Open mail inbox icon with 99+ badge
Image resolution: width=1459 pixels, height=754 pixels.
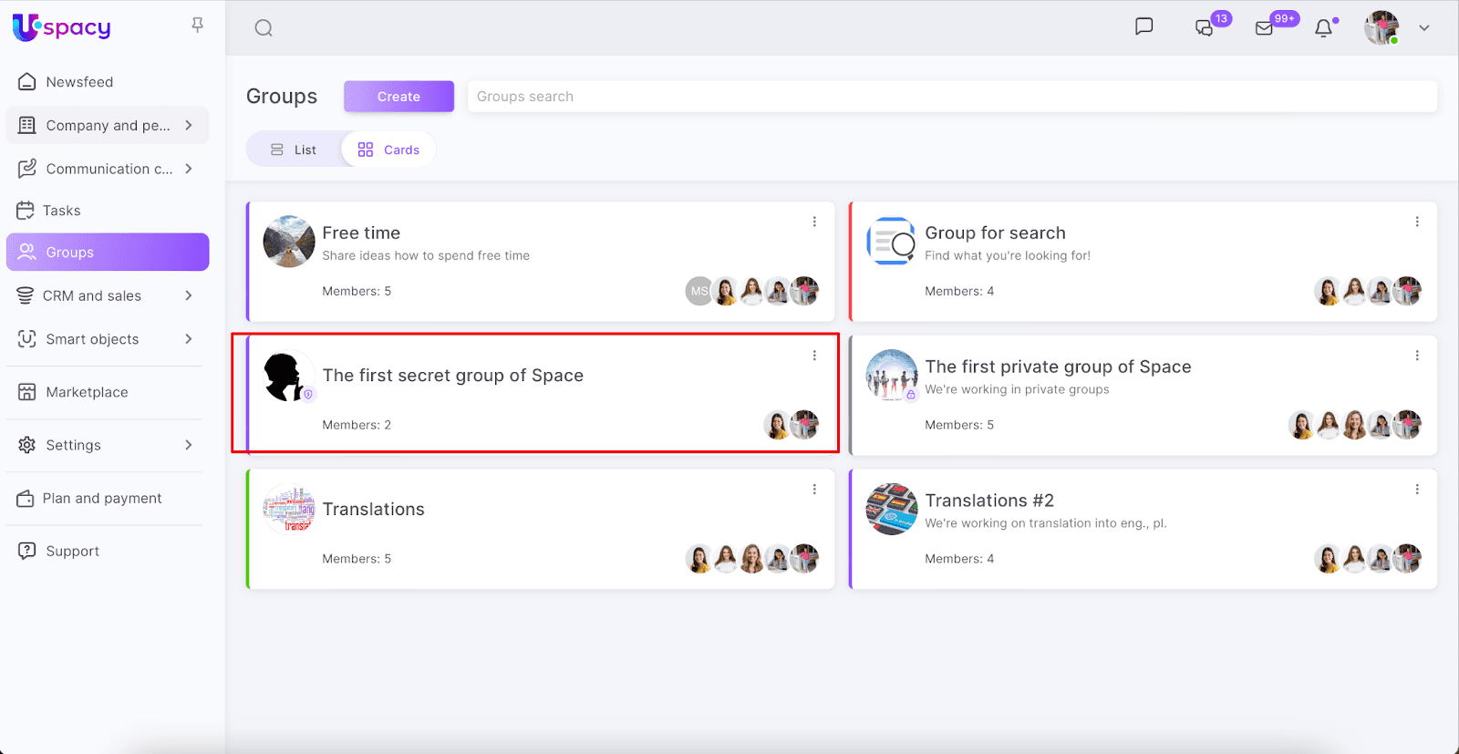coord(1264,28)
